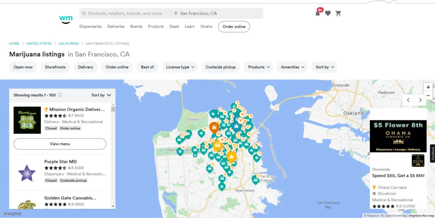Expand the Amenities dropdown
This screenshot has height=218, width=435.
click(x=292, y=67)
